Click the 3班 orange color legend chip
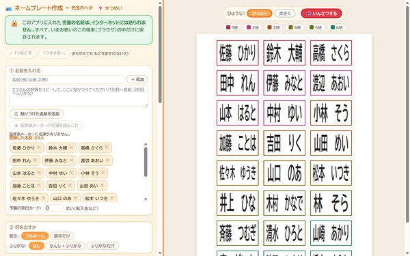Image resolution: width=410 pixels, height=256 pixels. [273, 27]
